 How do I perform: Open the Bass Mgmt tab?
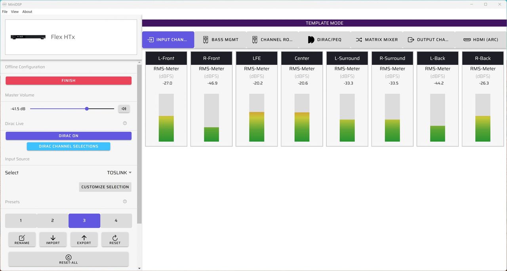click(220, 40)
